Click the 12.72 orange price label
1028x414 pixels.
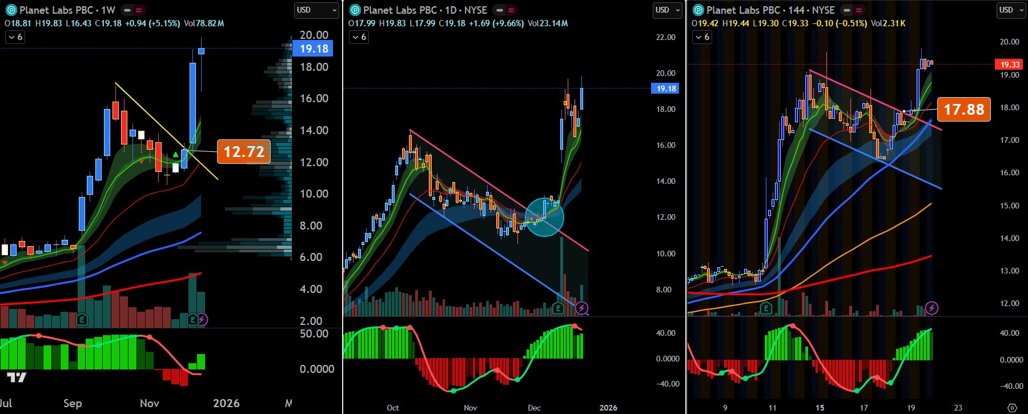pyautogui.click(x=244, y=152)
